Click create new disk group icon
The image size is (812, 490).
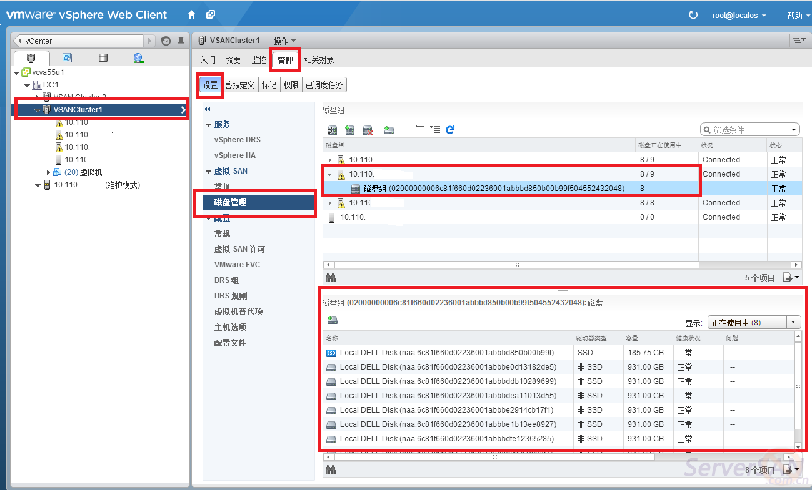tap(350, 130)
